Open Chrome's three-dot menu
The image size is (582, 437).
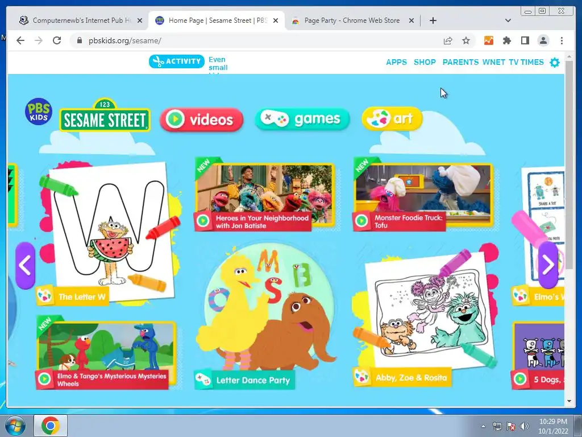coord(562,40)
